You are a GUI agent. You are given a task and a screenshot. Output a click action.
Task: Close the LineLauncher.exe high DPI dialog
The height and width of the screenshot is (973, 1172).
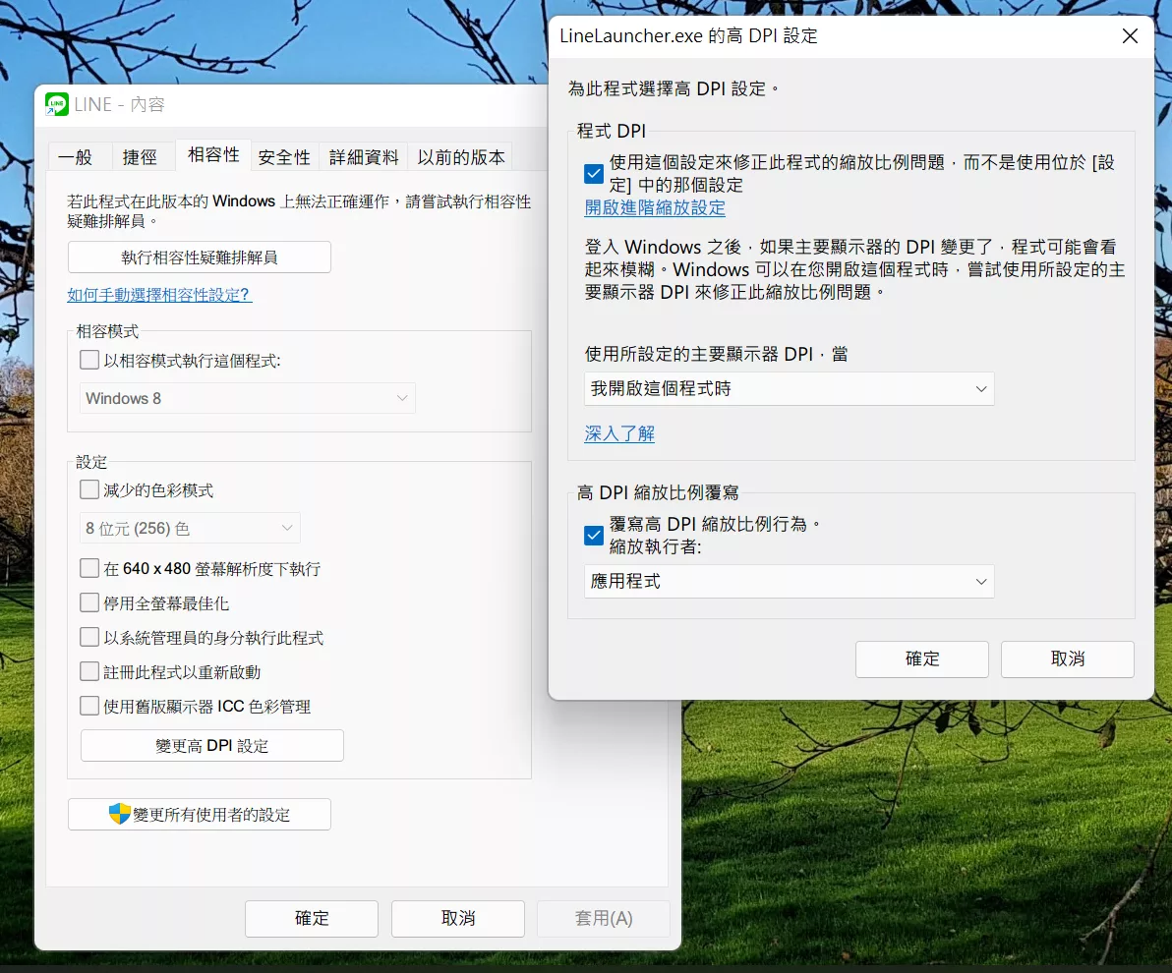click(x=1130, y=35)
